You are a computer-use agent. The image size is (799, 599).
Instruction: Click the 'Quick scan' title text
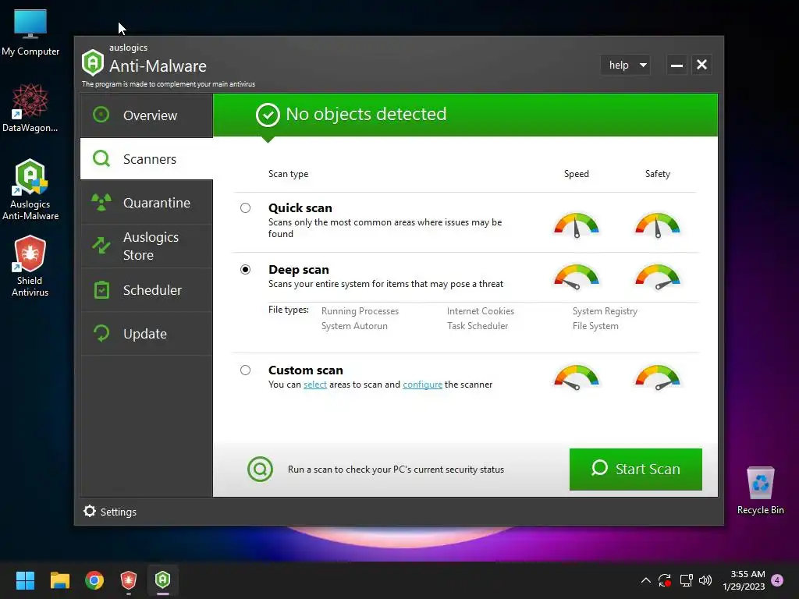tap(300, 207)
